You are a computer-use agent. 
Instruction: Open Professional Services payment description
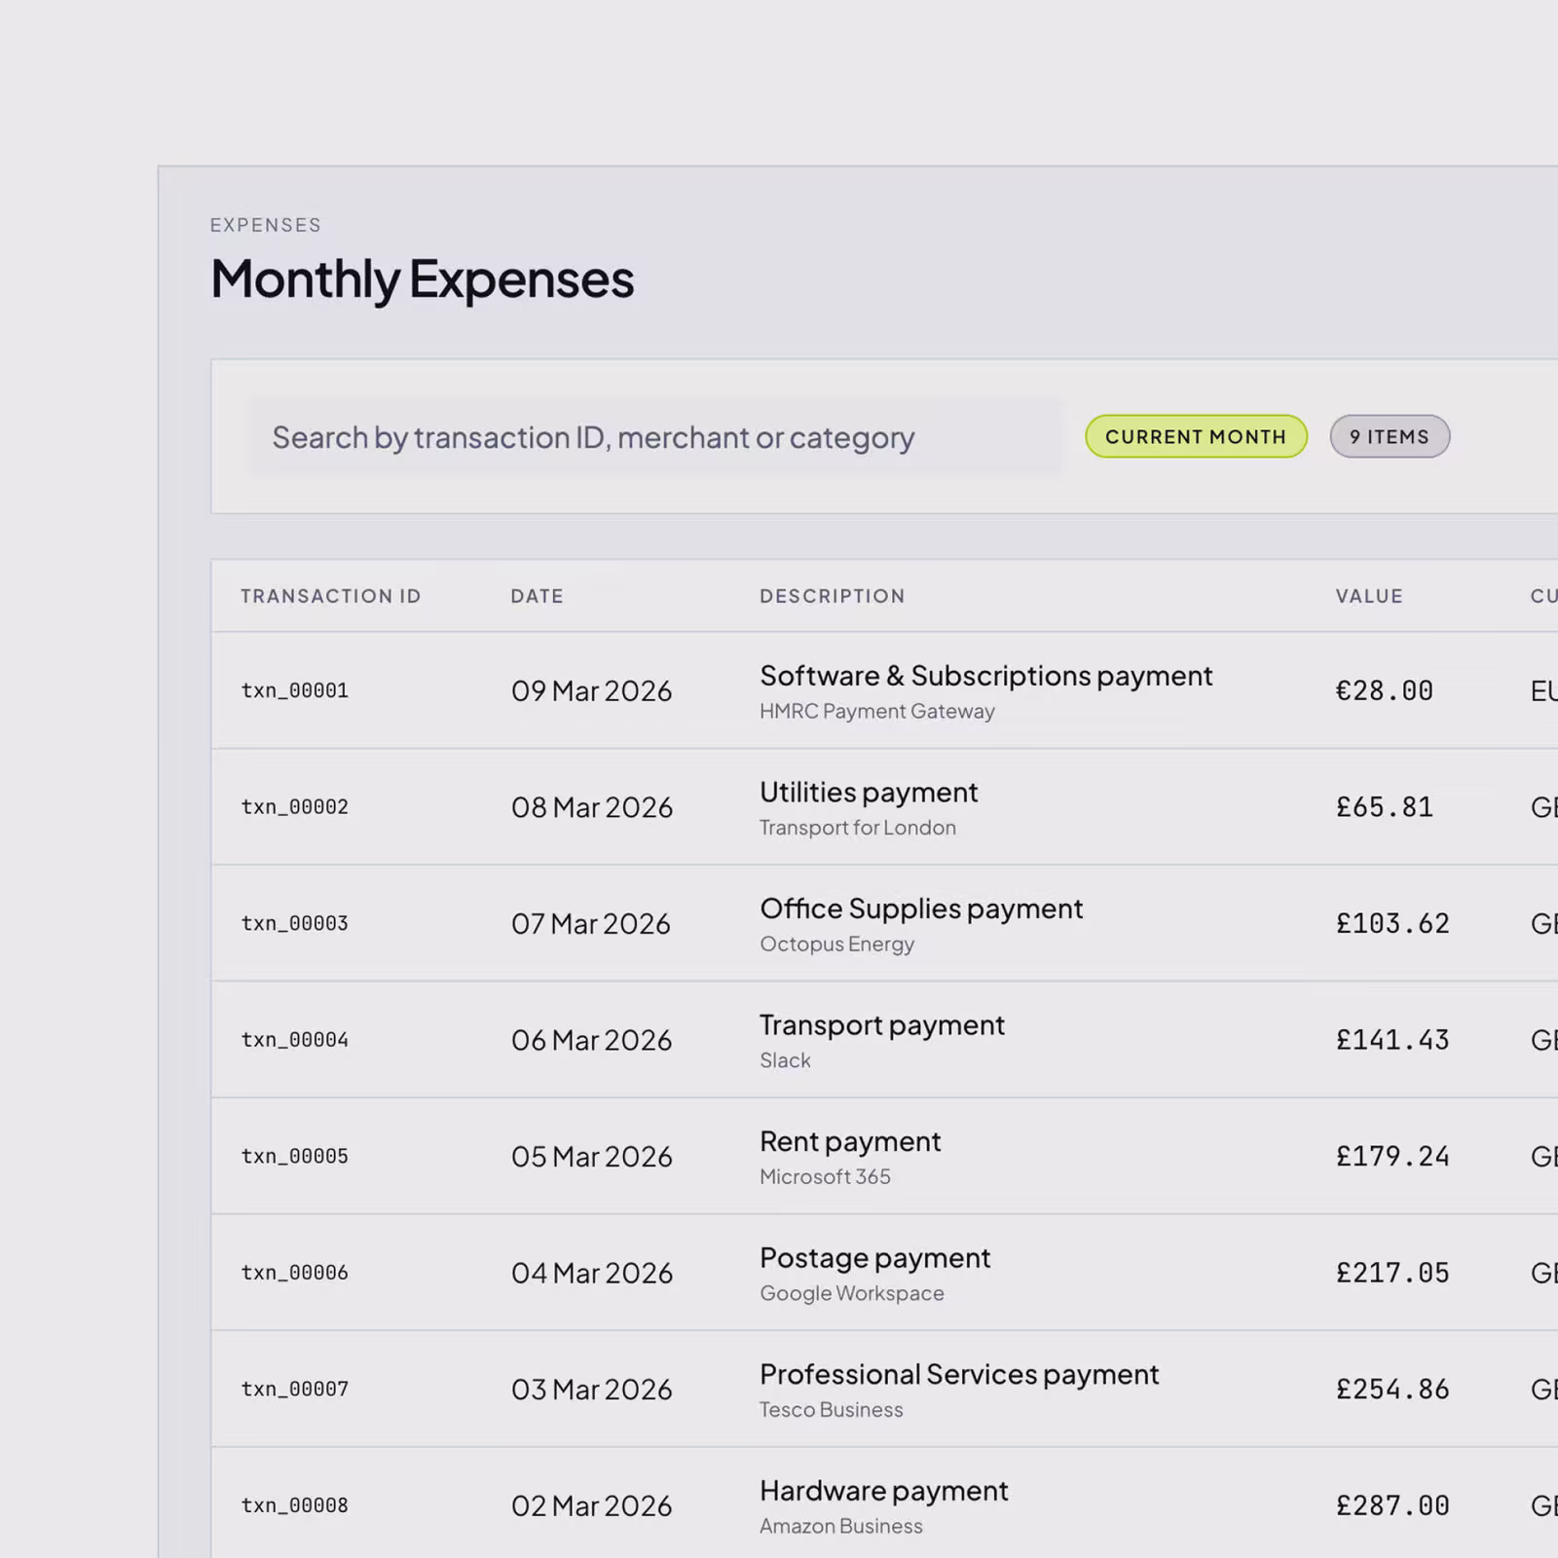point(959,1374)
